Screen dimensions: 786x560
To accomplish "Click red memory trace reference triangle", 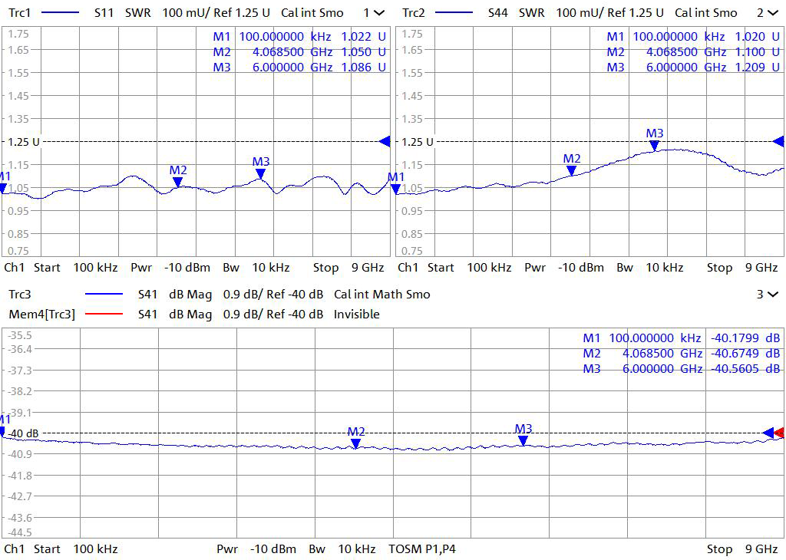I will pos(781,433).
